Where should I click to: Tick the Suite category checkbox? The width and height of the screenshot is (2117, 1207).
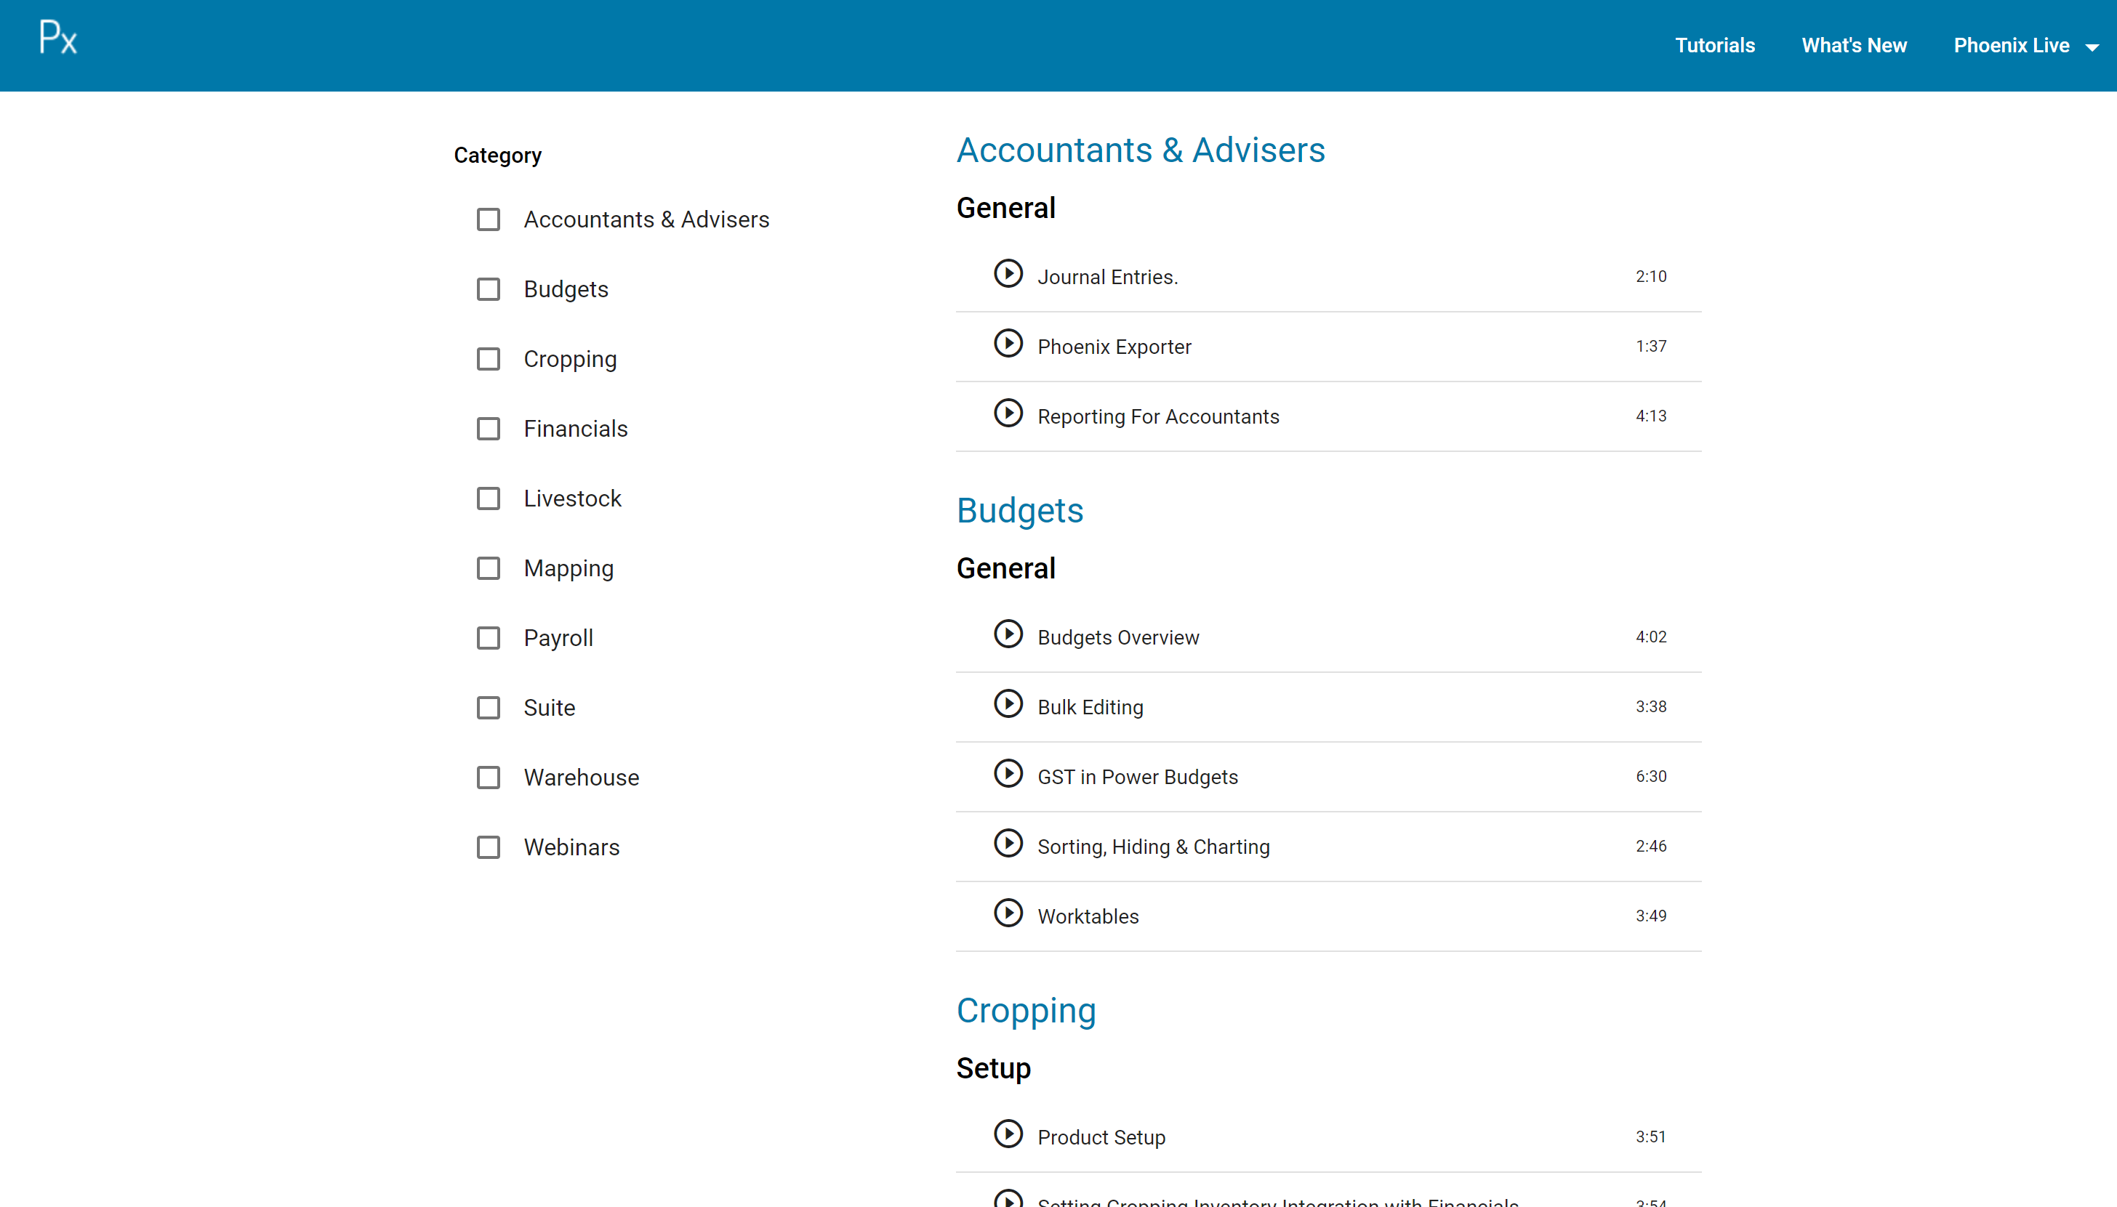[x=489, y=707]
